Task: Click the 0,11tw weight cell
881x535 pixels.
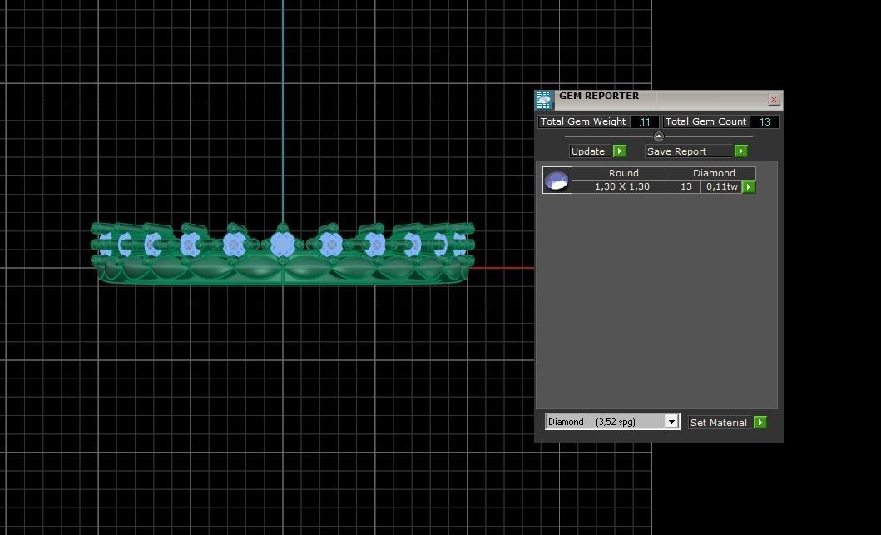Action: click(721, 186)
